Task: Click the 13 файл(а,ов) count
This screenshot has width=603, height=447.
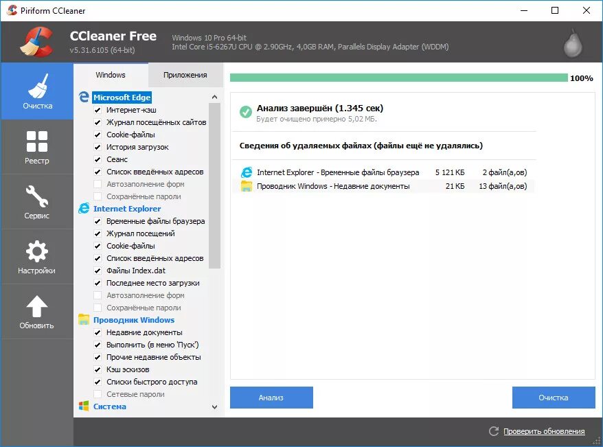Action: pyautogui.click(x=503, y=186)
